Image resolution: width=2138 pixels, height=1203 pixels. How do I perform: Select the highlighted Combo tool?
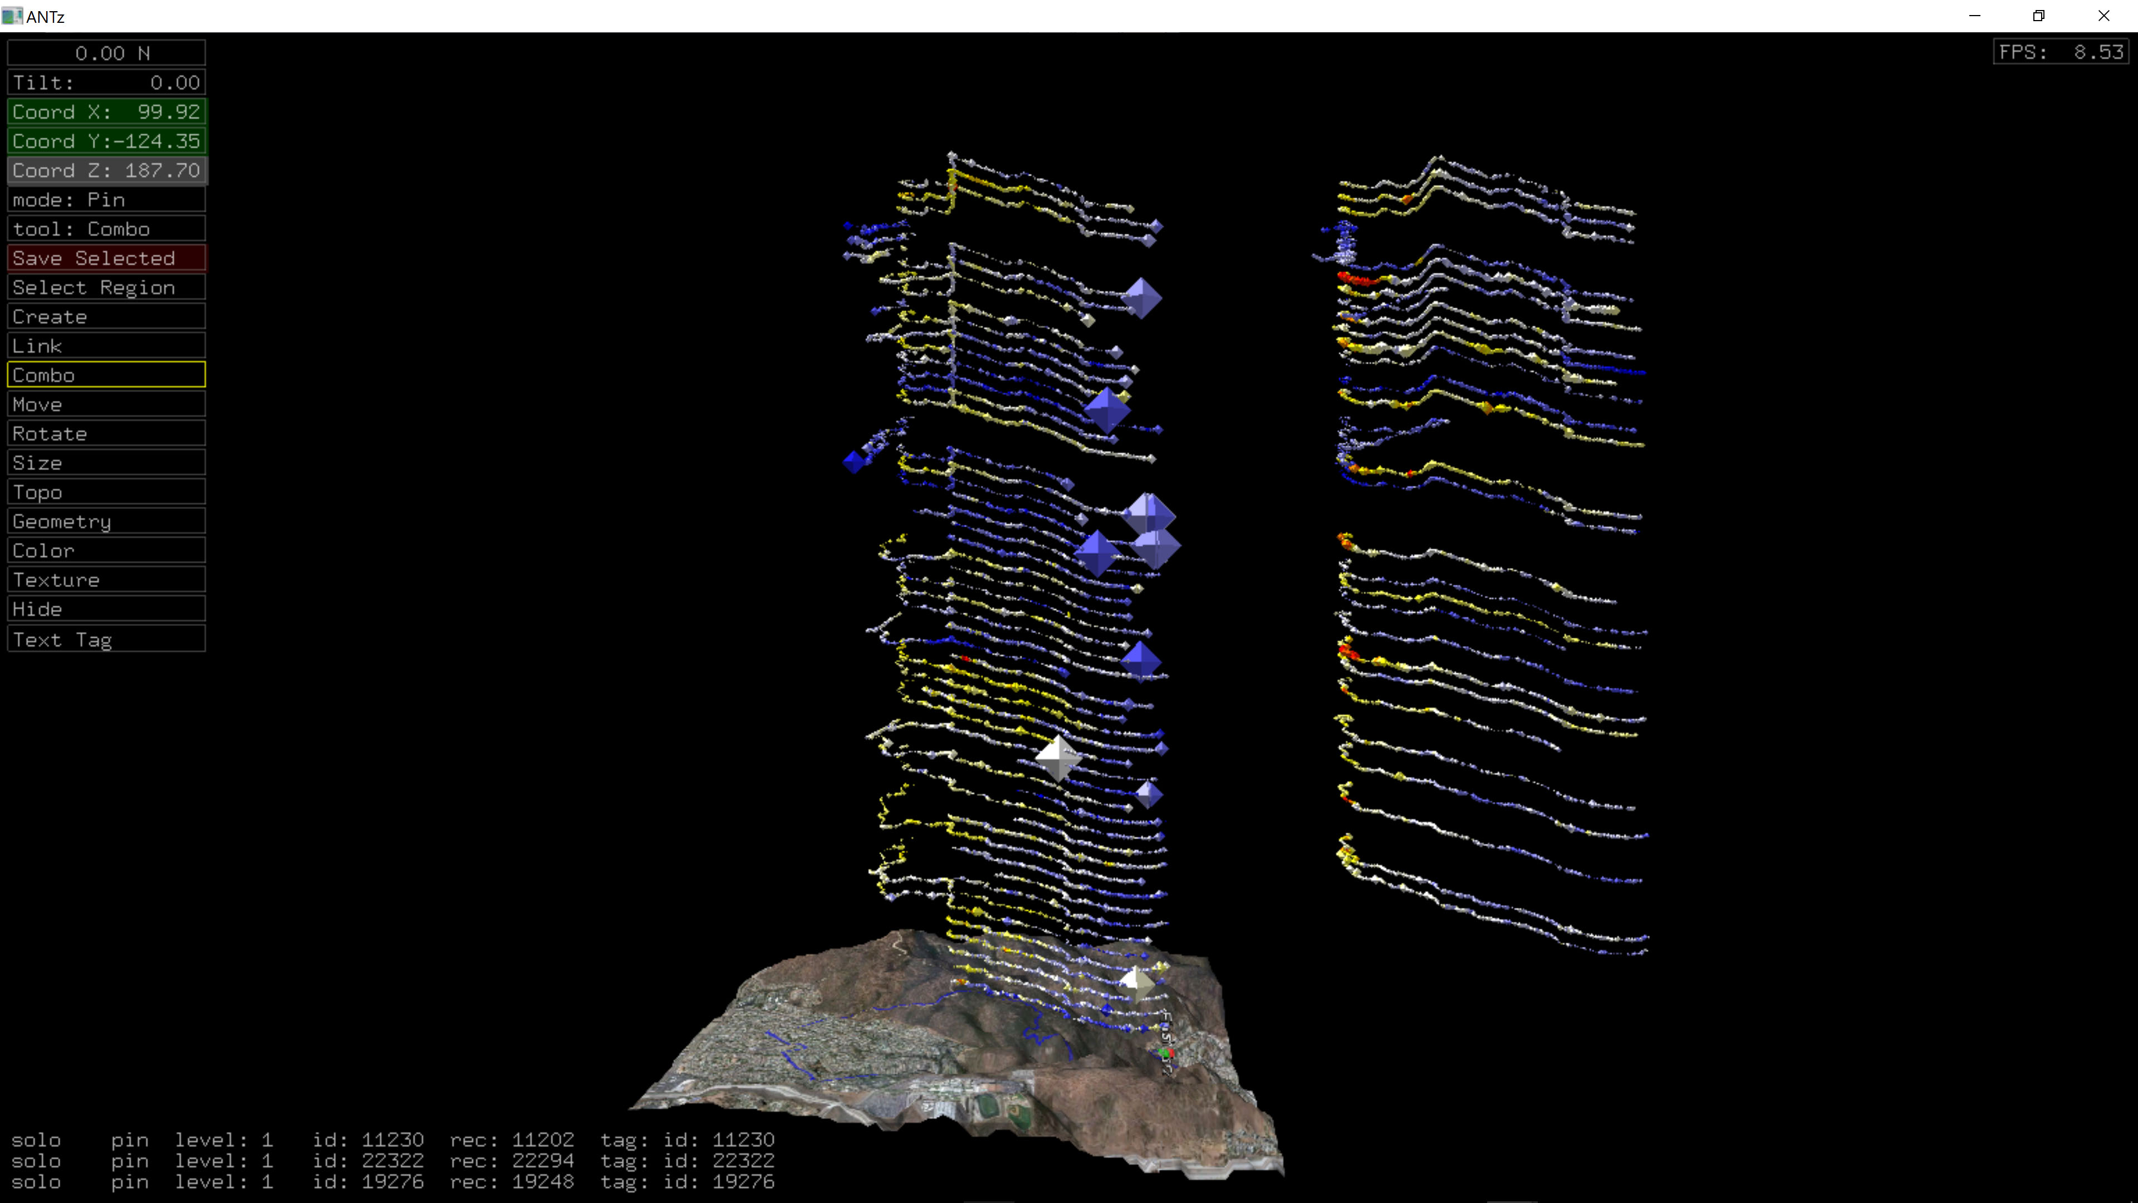coord(106,375)
